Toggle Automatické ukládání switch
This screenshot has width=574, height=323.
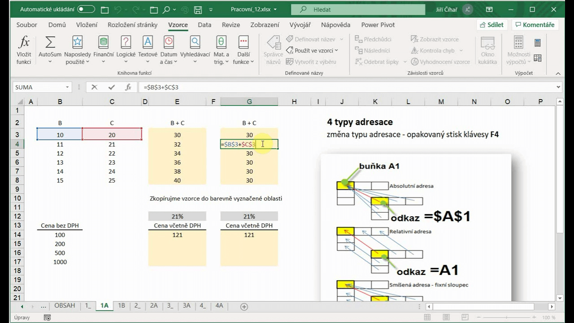pyautogui.click(x=86, y=9)
